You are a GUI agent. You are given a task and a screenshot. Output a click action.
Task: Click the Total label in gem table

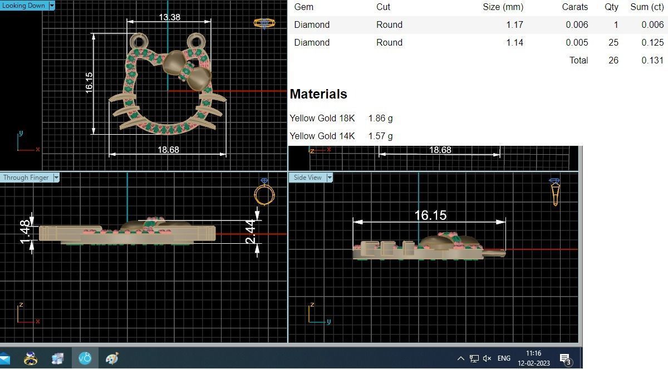(x=578, y=60)
